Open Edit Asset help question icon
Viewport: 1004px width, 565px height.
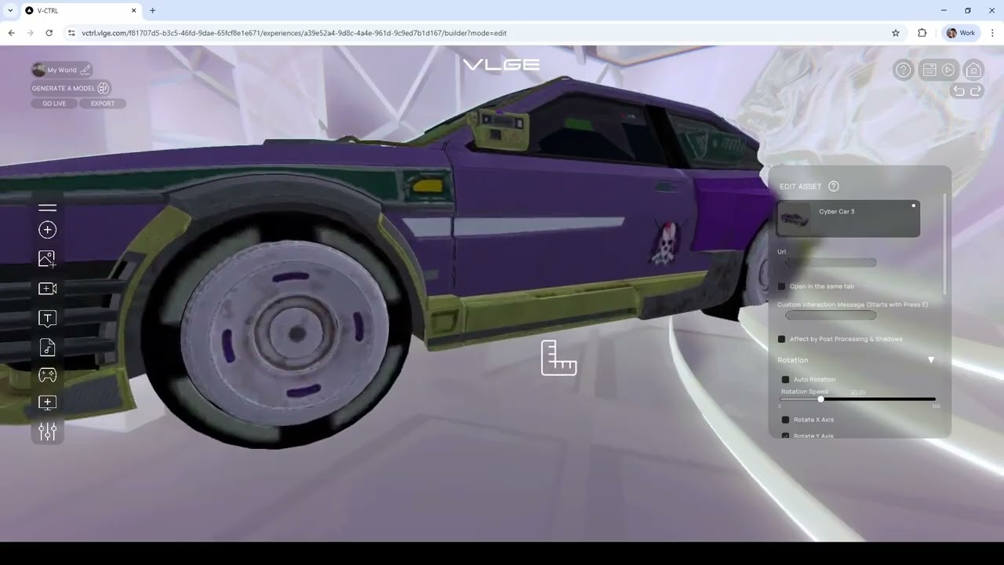coord(834,186)
